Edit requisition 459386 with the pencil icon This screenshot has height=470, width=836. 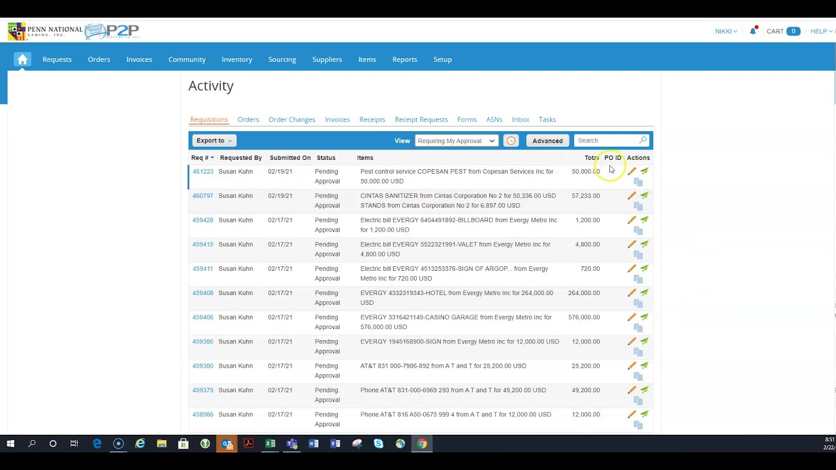click(632, 341)
